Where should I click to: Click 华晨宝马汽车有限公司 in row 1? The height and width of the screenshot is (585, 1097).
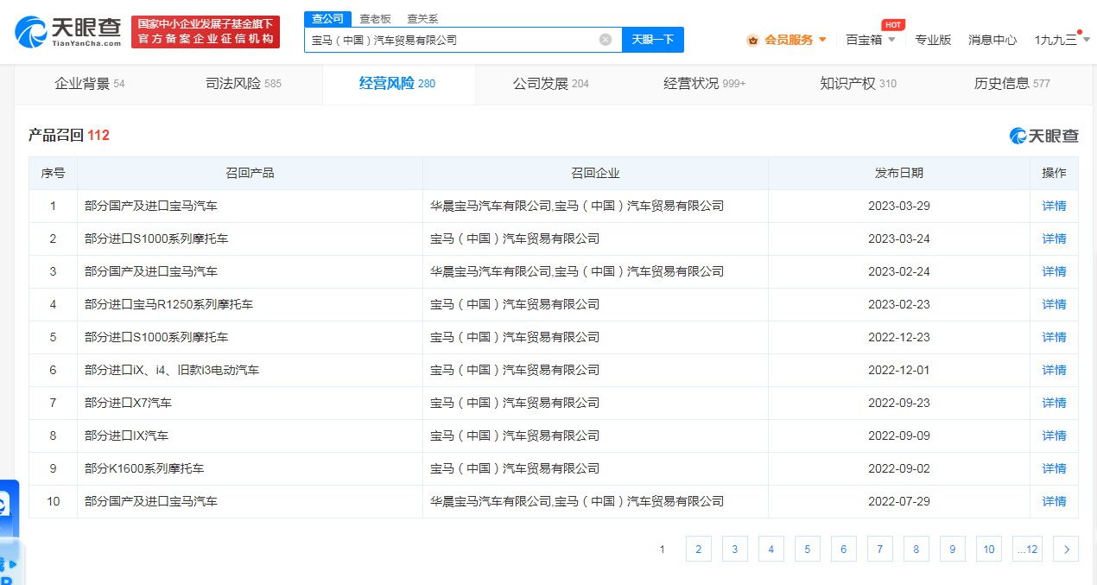tap(491, 206)
